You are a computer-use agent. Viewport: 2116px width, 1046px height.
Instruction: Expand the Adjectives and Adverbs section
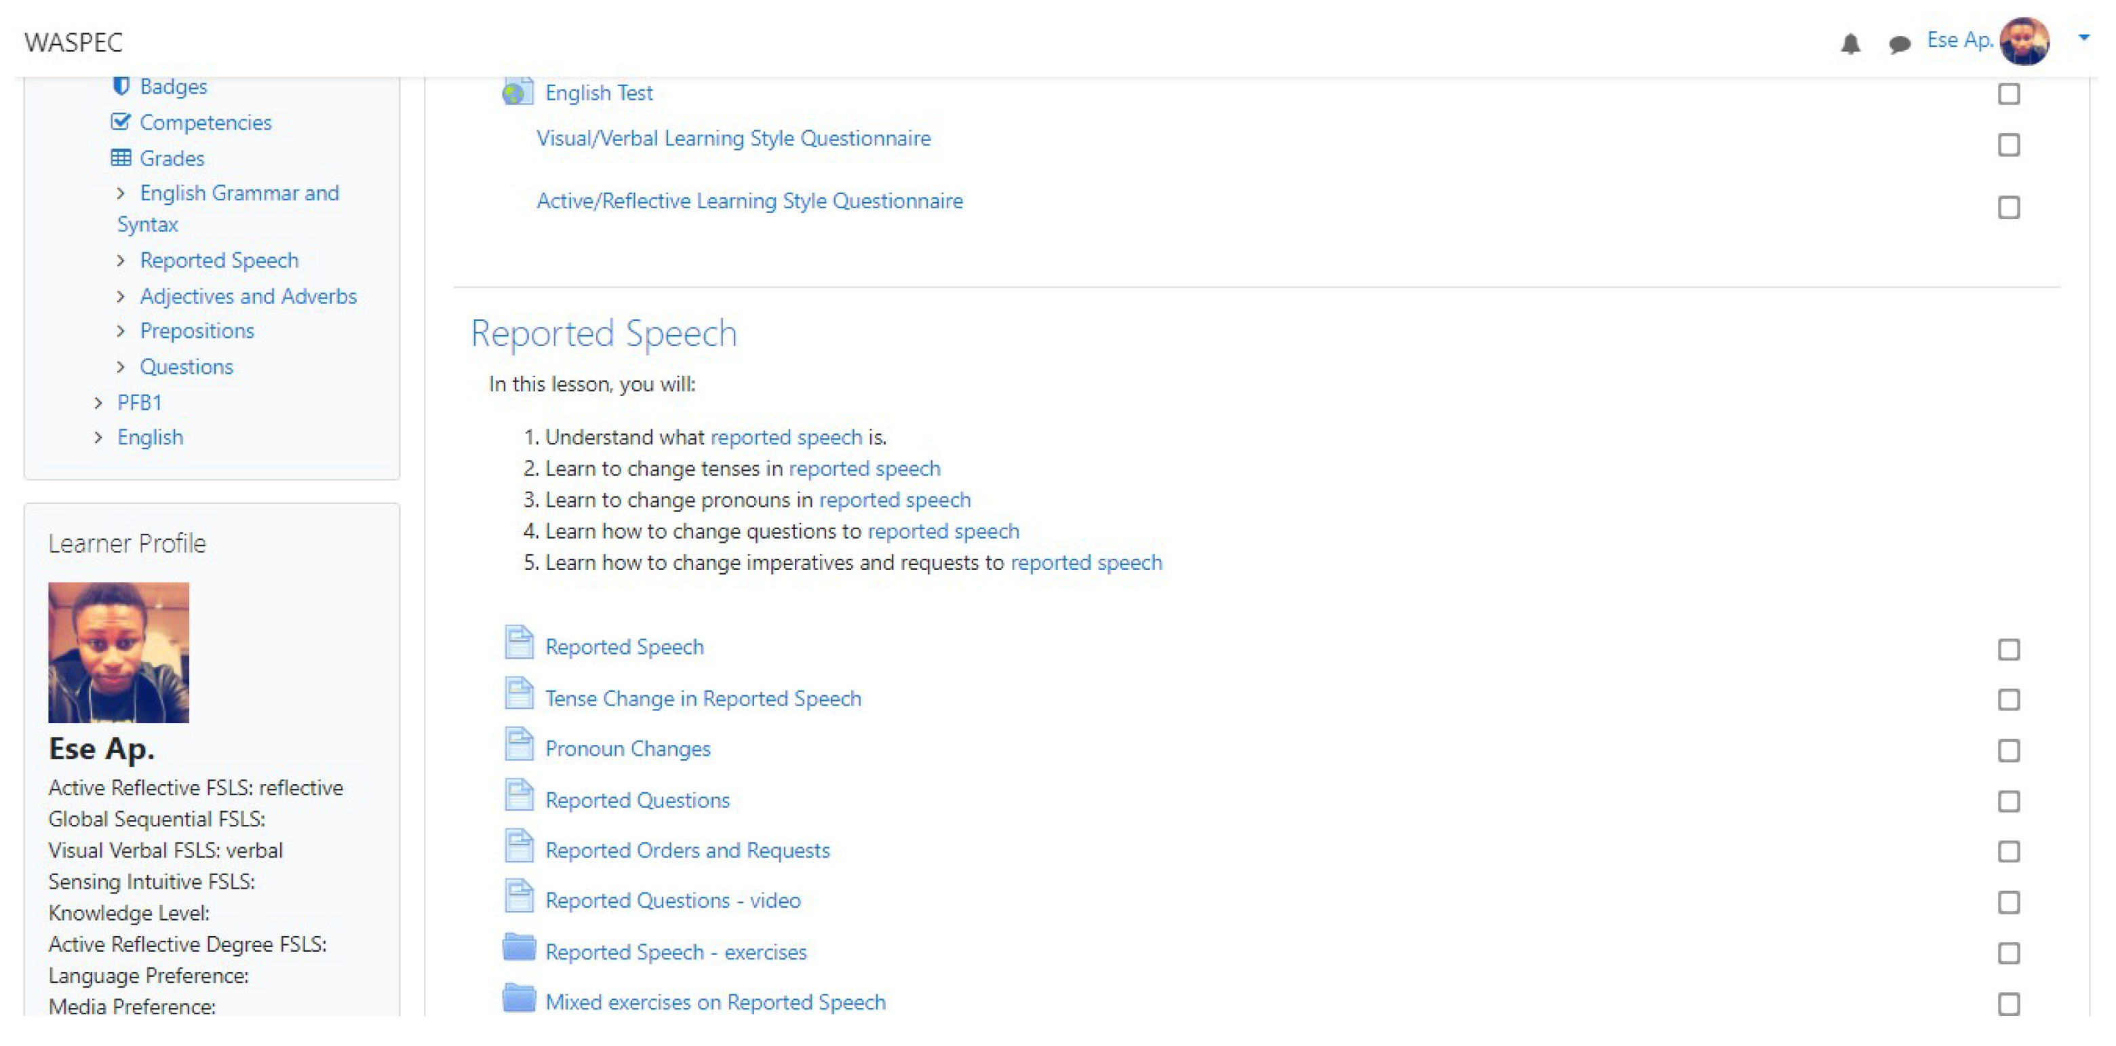[121, 296]
